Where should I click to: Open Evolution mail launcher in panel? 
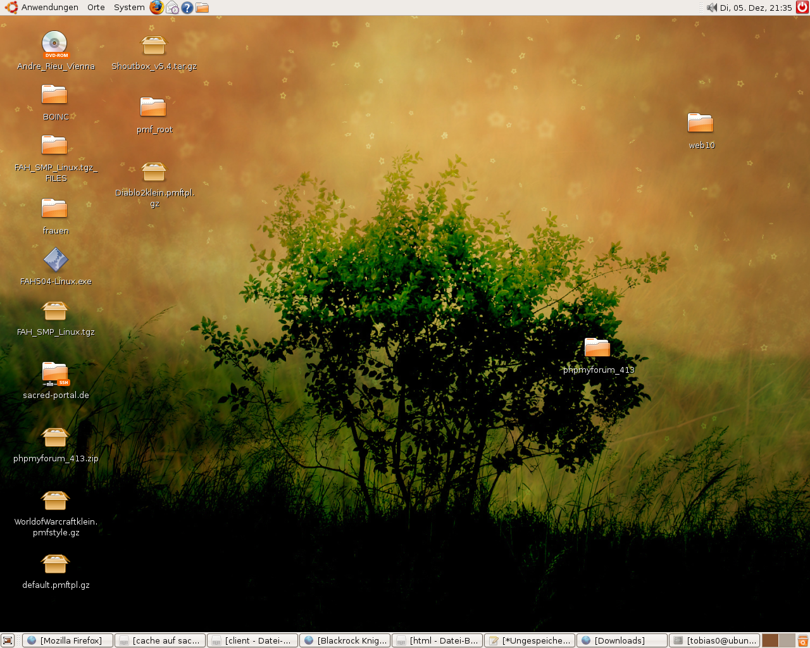[172, 8]
